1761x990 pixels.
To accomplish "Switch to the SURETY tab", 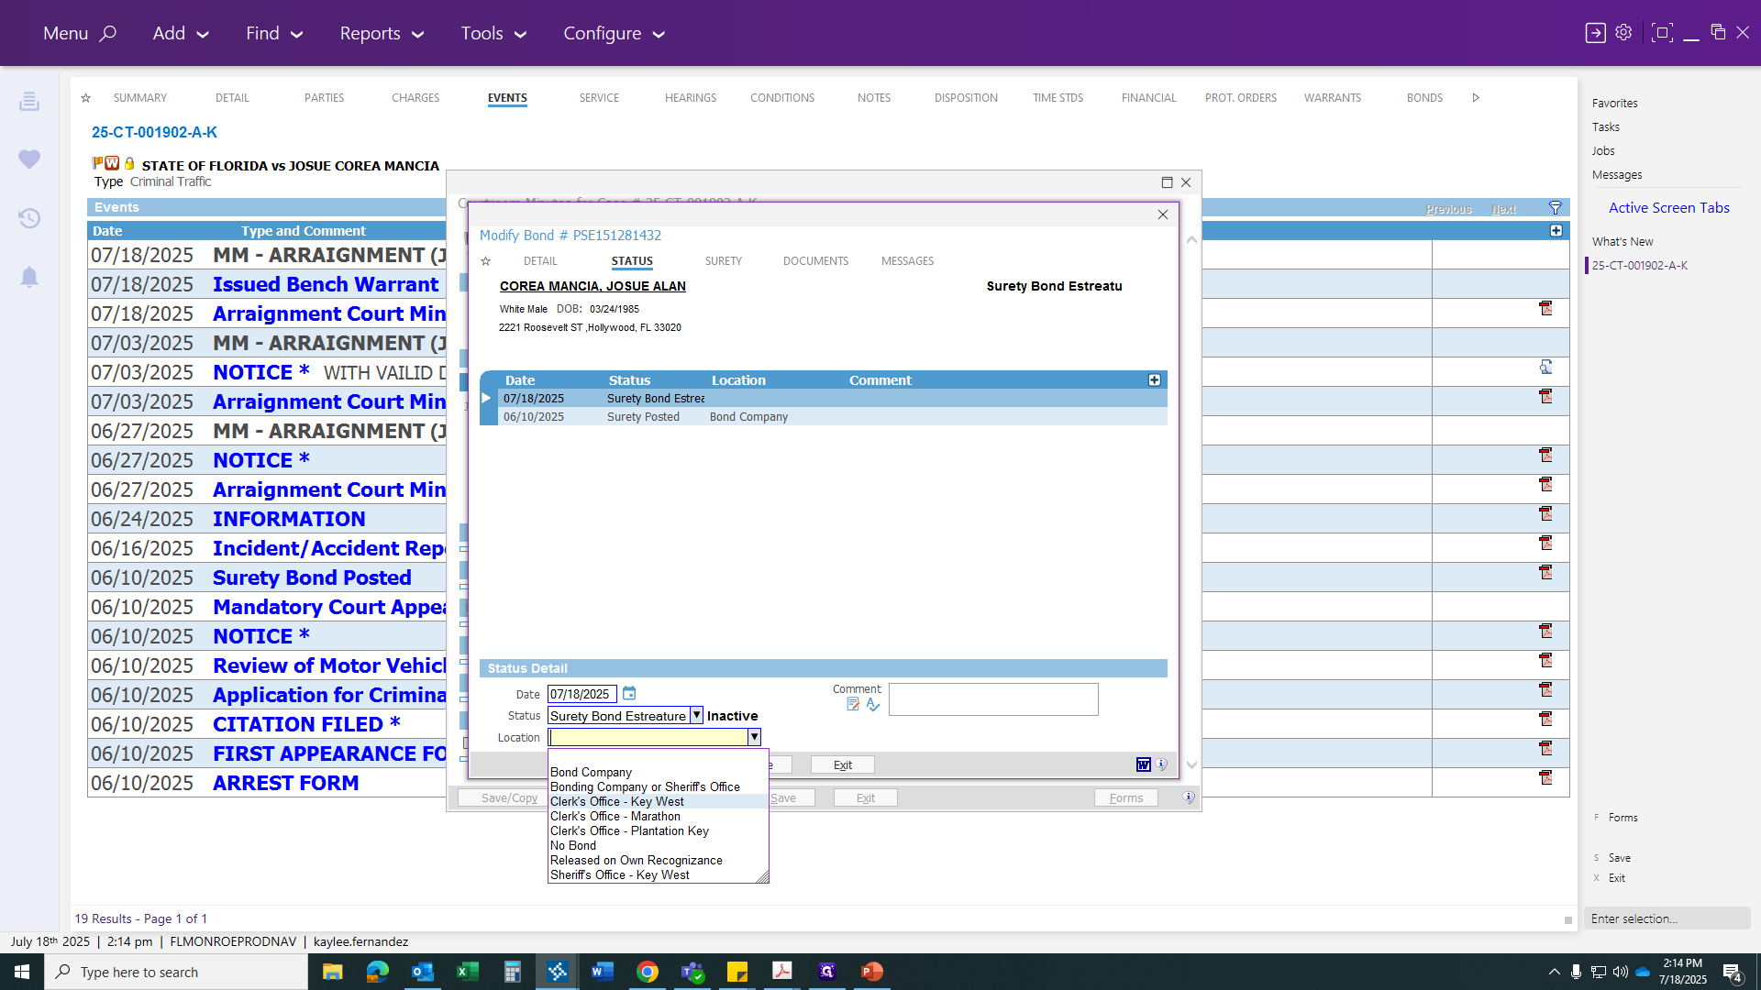I will (723, 261).
